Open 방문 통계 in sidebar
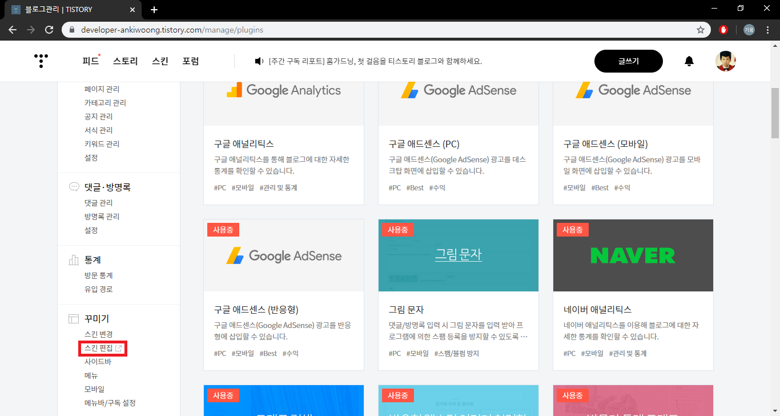Image resolution: width=780 pixels, height=416 pixels. click(x=98, y=275)
